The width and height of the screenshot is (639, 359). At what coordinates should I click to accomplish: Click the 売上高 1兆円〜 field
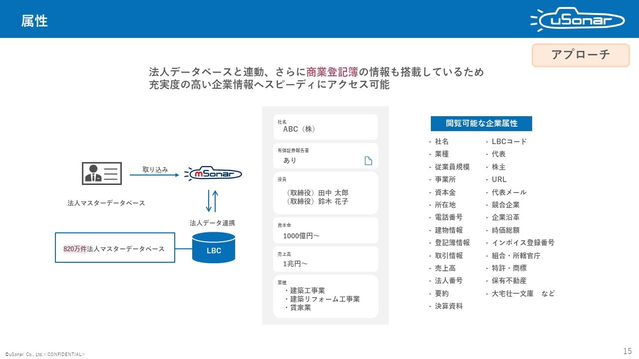coord(325,259)
